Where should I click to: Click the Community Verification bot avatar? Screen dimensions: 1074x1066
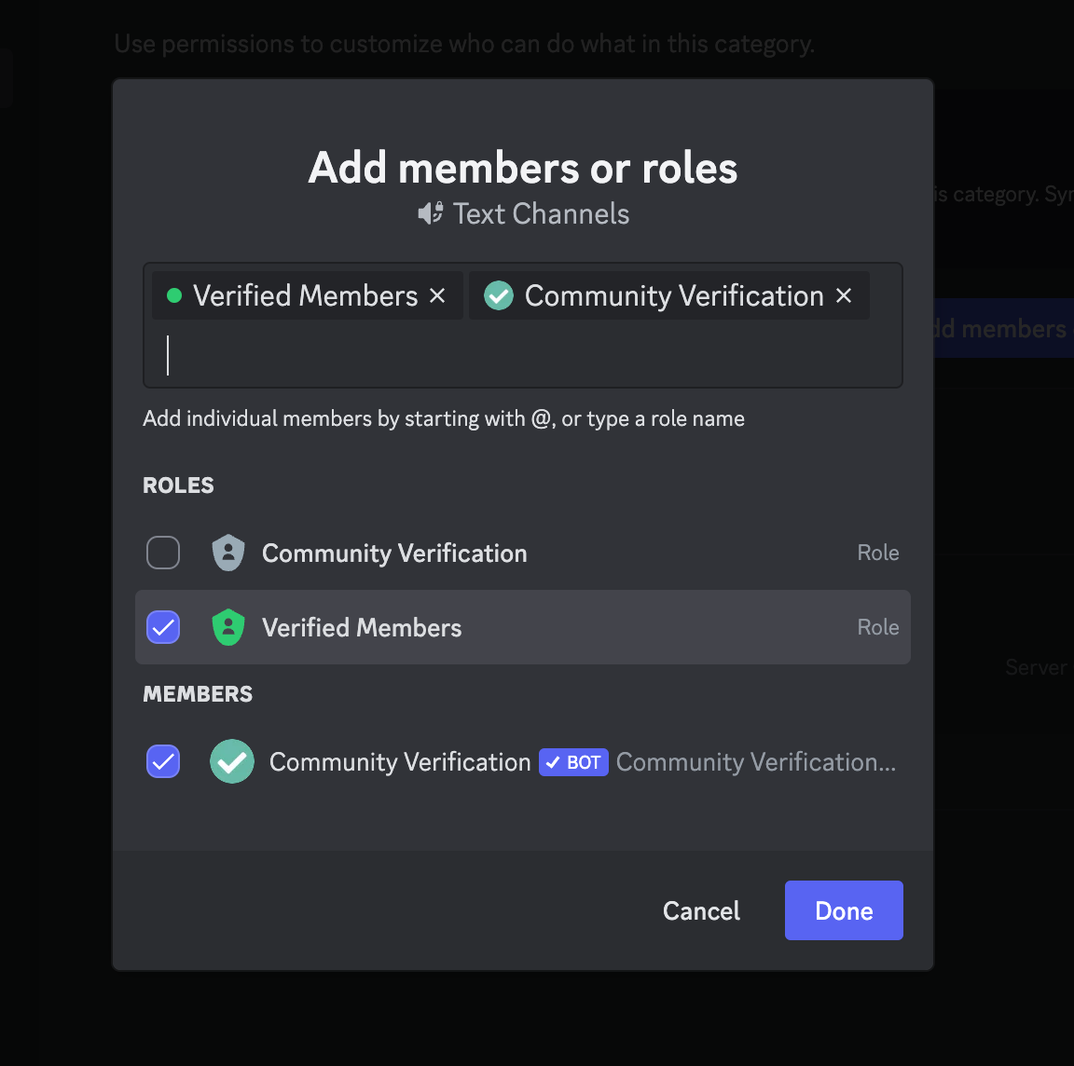(232, 761)
